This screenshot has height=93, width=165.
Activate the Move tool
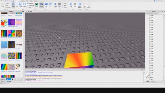coord(17,5)
